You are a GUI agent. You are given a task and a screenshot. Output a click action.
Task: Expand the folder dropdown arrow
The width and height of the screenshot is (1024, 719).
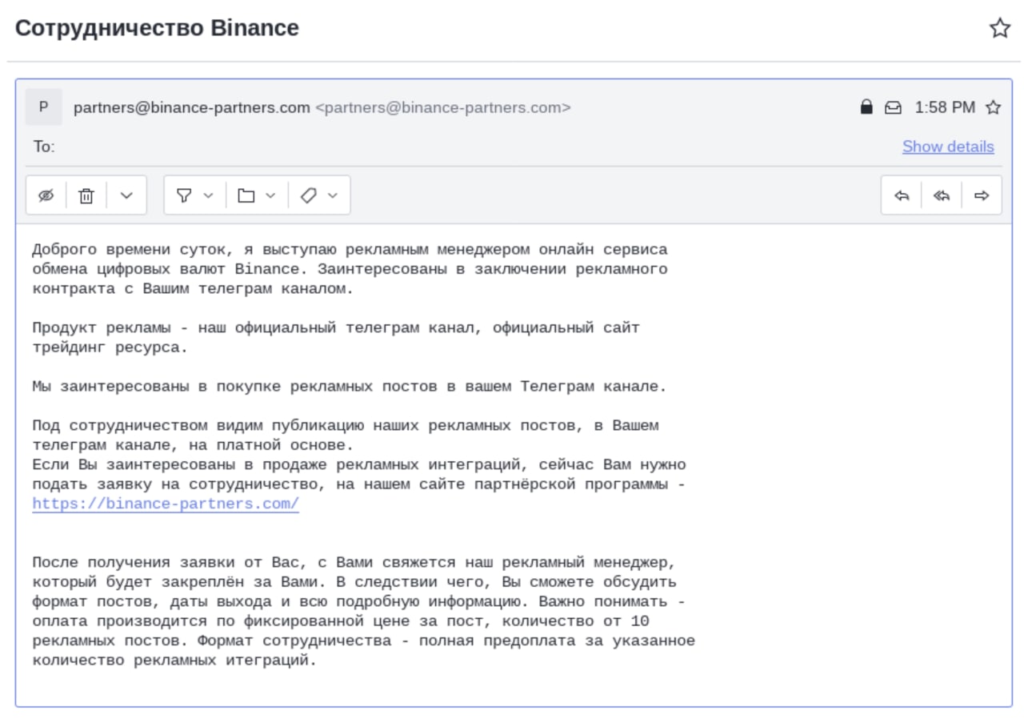(x=270, y=195)
